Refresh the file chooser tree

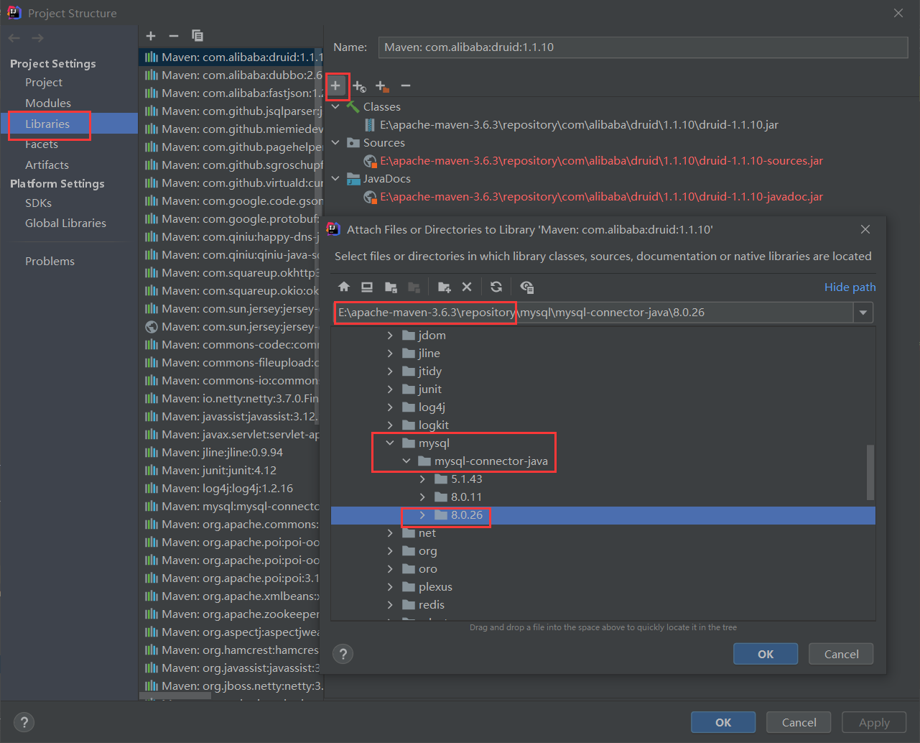[496, 287]
